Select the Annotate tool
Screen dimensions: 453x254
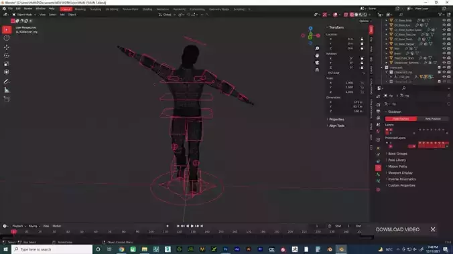(7, 82)
